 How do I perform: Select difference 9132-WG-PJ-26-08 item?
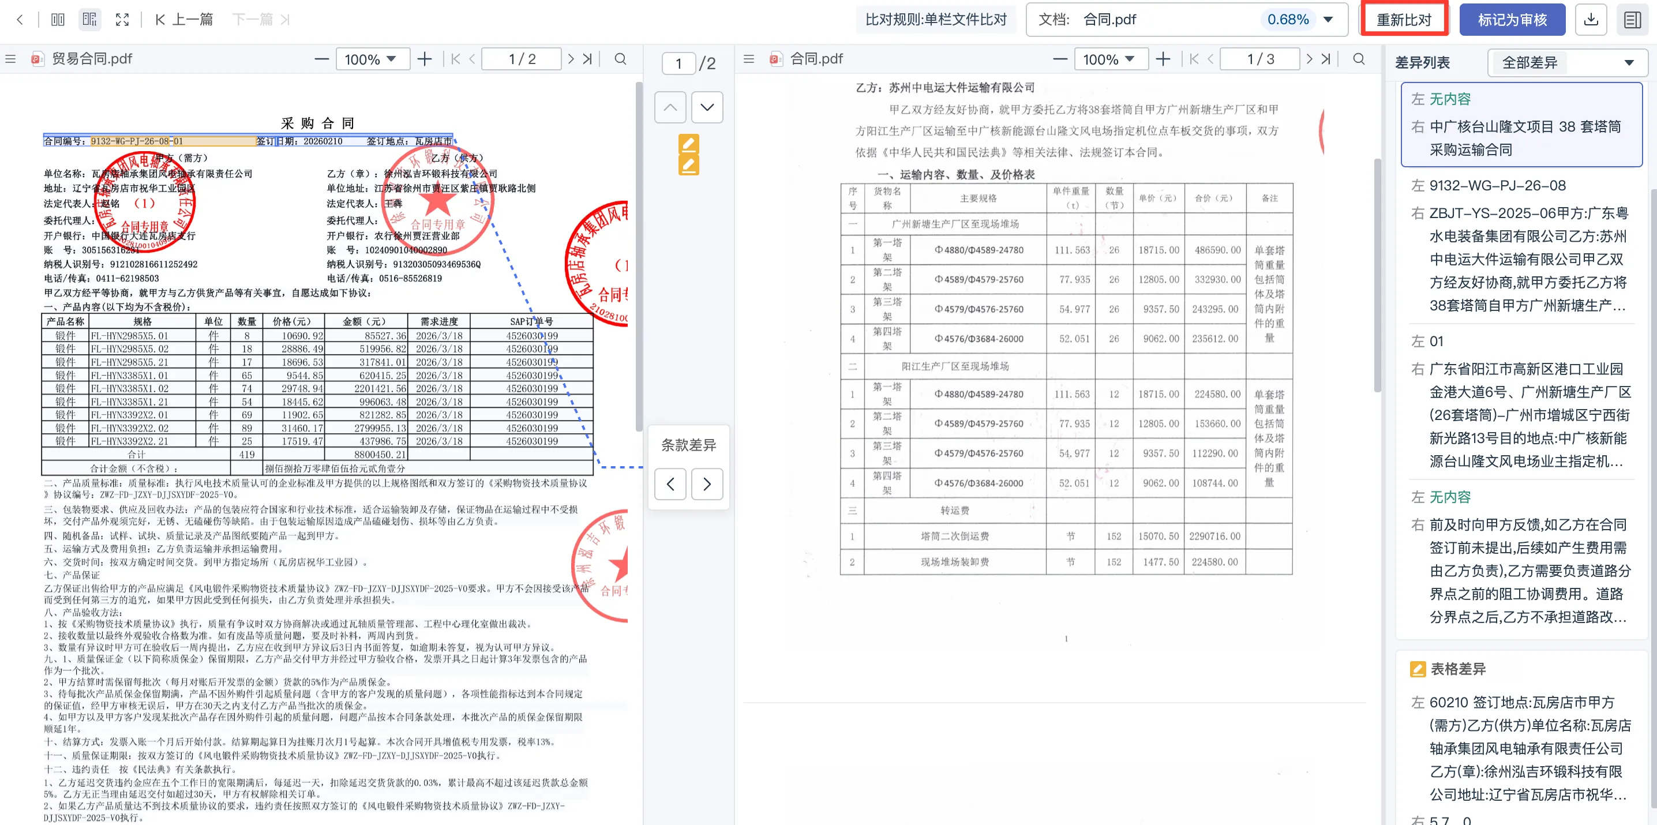(1521, 245)
